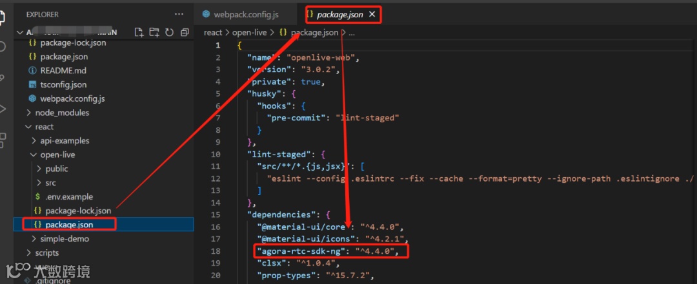Screen dimensions: 697x284
Task: Click the New File icon in Explorer
Action: click(139, 32)
